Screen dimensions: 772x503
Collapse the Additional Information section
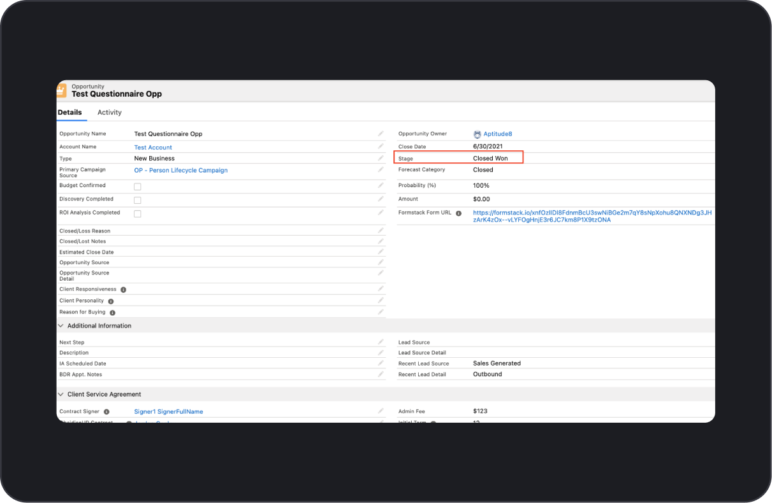click(x=61, y=325)
